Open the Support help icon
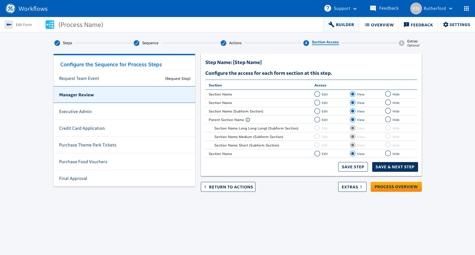Screen dimensions: 475x255 pos(328,8)
